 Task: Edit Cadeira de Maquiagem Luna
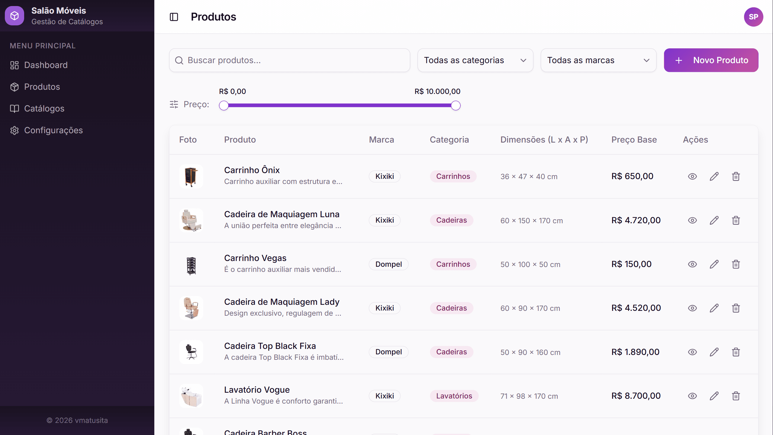coord(714,220)
